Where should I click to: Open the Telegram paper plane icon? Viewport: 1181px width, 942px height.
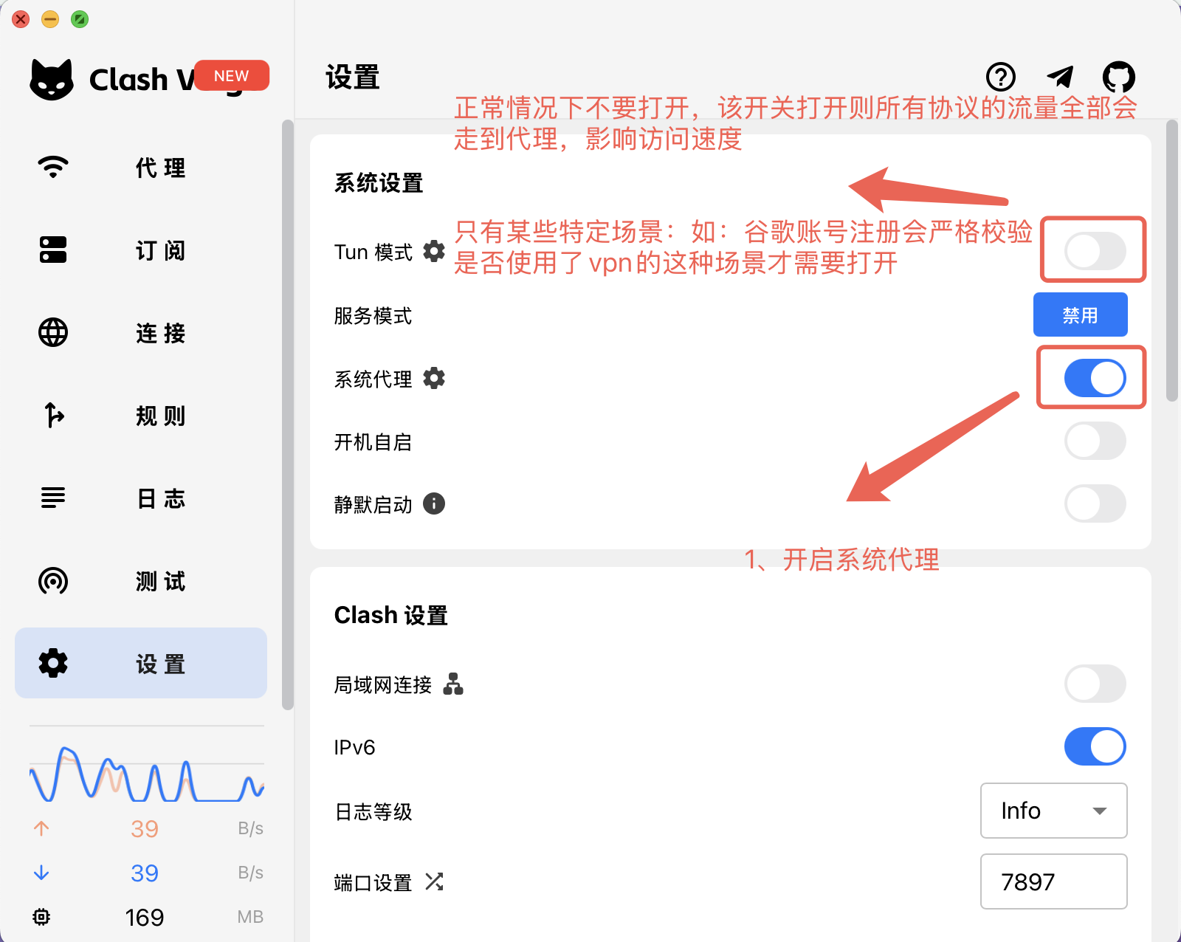(x=1060, y=77)
